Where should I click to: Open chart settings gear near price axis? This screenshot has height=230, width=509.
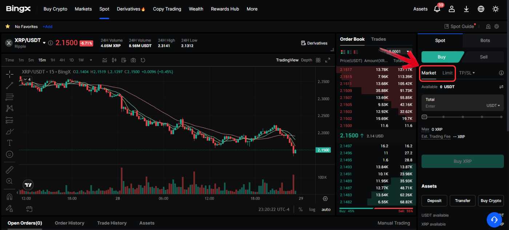pos(325,199)
